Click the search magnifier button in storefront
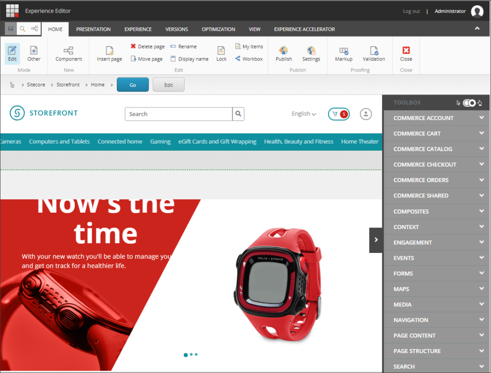491x373 pixels. coord(238,114)
